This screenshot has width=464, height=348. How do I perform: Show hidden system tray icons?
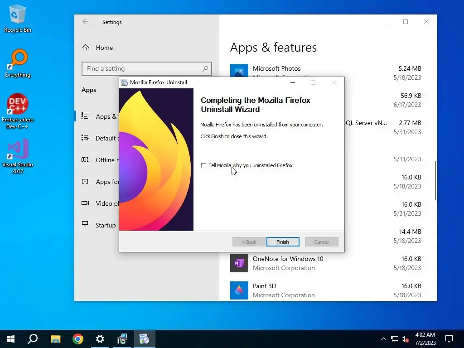[383, 339]
